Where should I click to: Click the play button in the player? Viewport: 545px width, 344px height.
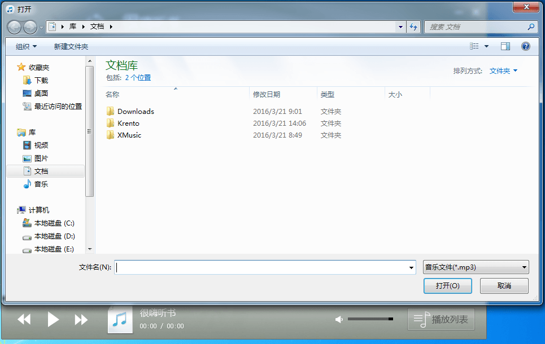(x=53, y=320)
